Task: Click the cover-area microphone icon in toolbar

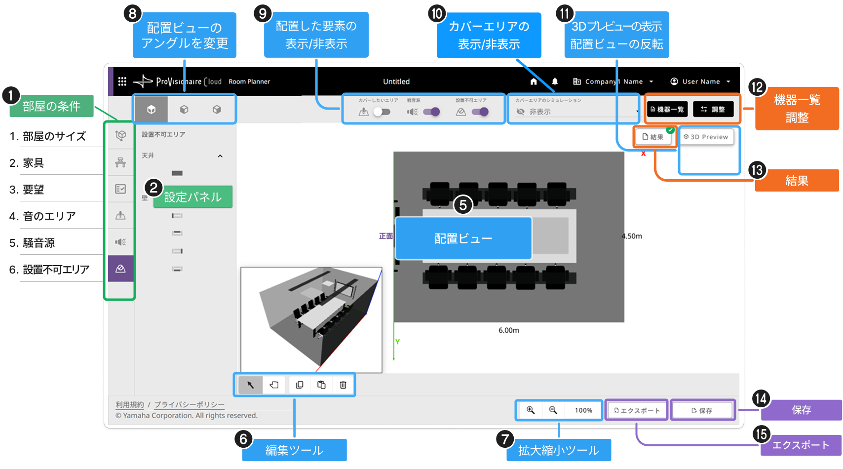Action: [x=364, y=112]
